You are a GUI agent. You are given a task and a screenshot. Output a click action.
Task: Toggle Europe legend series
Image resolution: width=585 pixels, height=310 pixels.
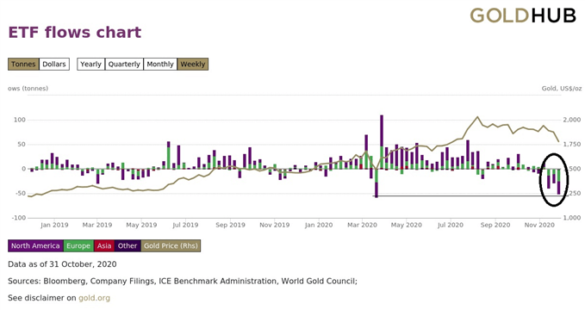(78, 245)
